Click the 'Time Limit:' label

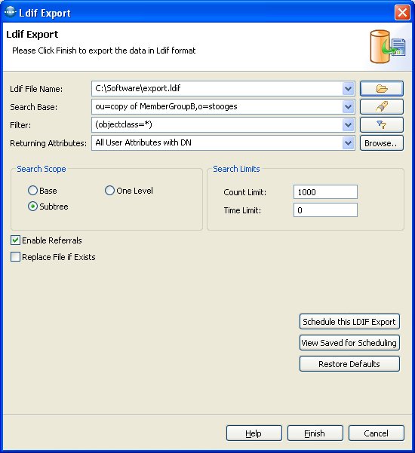(x=242, y=210)
